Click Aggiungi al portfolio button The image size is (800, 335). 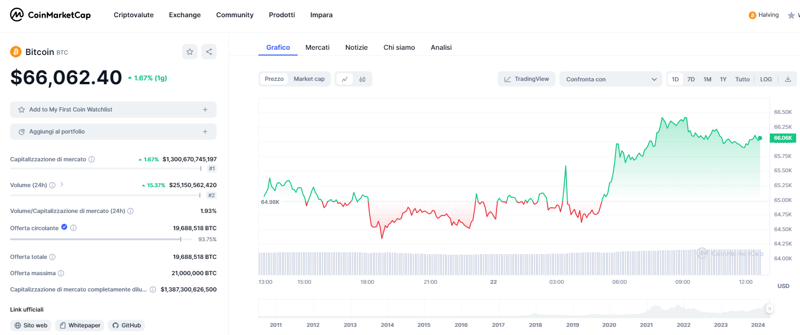113,132
